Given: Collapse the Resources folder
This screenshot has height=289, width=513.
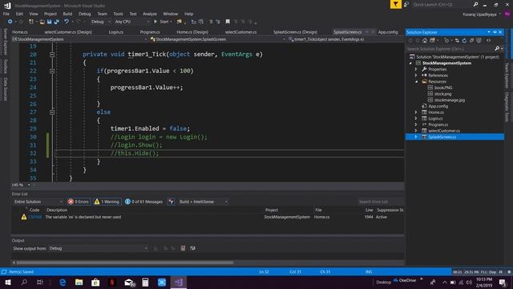Looking at the screenshot, I should [x=416, y=82].
